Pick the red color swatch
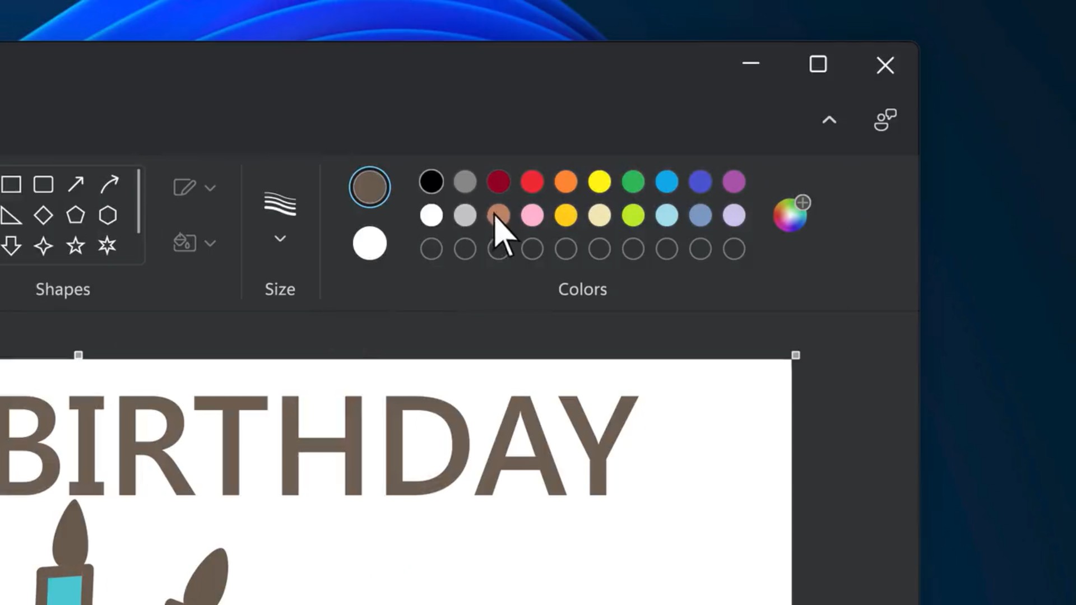This screenshot has width=1076, height=605. [x=532, y=182]
